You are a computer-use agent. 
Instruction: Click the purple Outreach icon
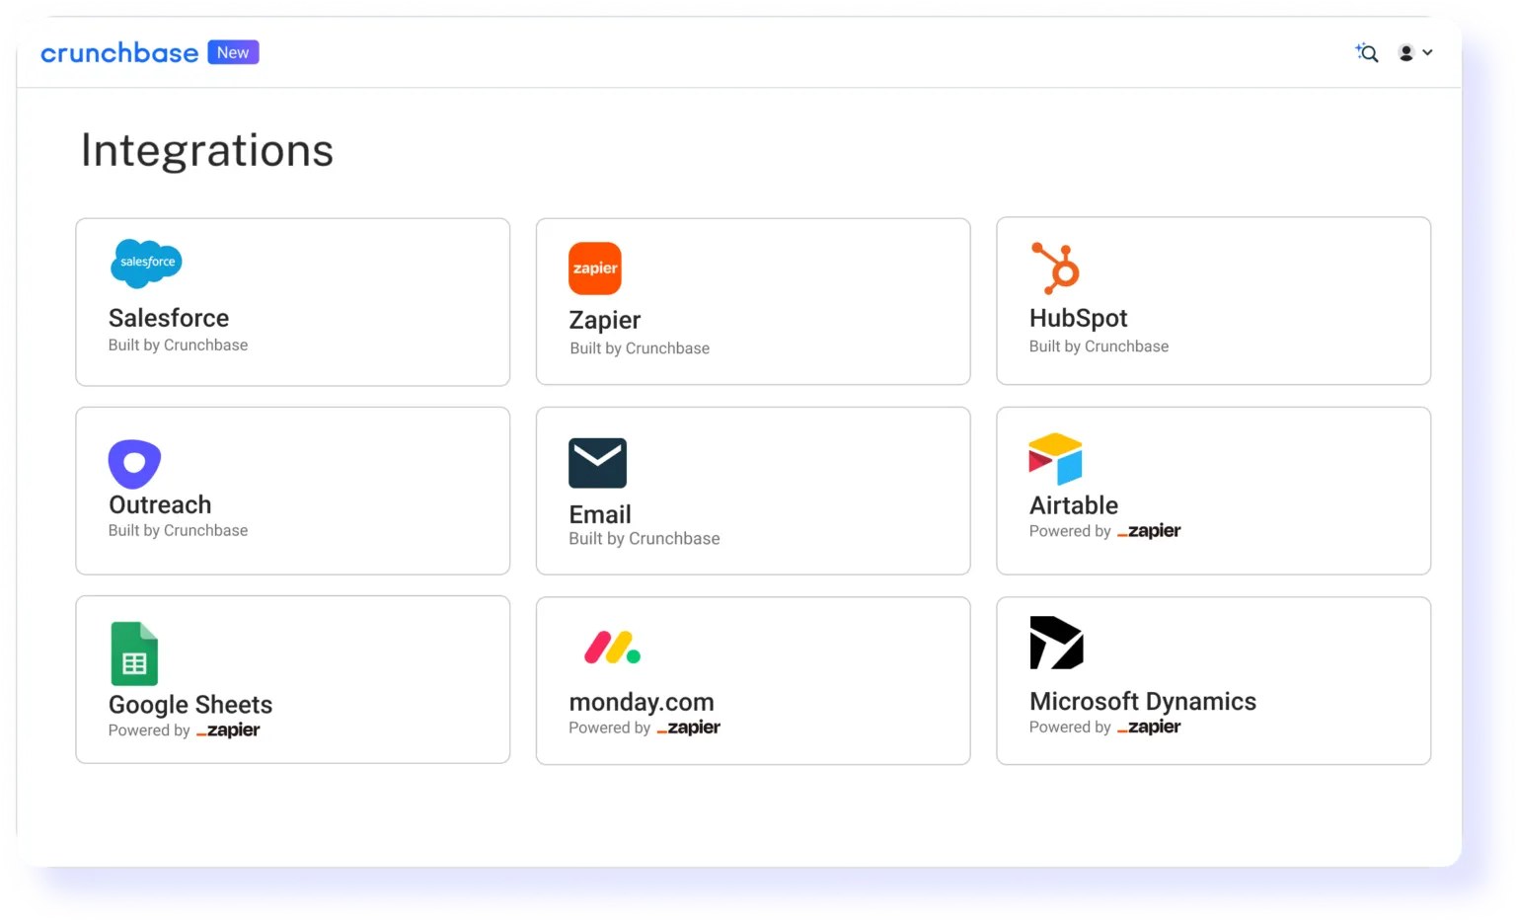tap(134, 464)
